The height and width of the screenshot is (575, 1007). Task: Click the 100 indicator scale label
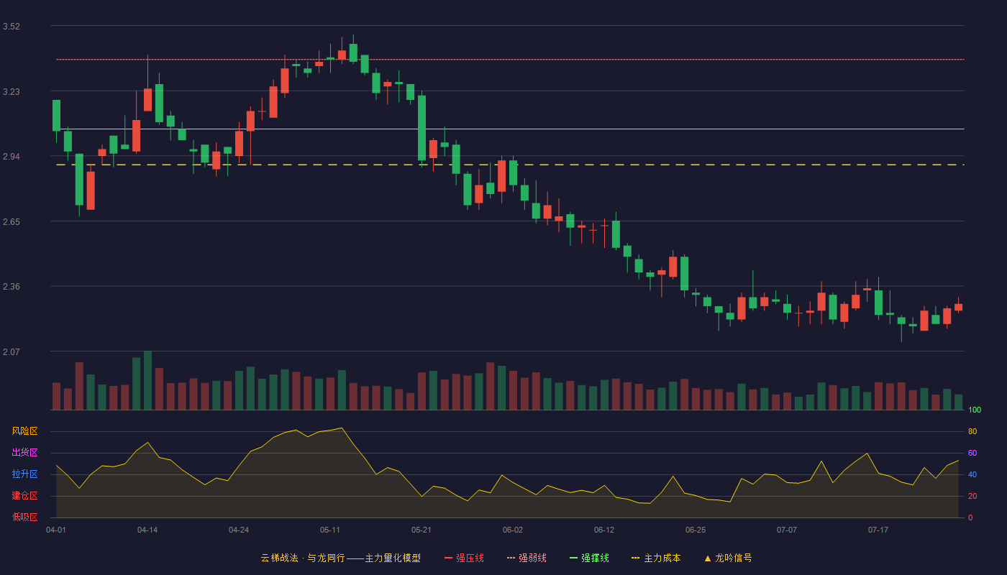[x=975, y=410]
